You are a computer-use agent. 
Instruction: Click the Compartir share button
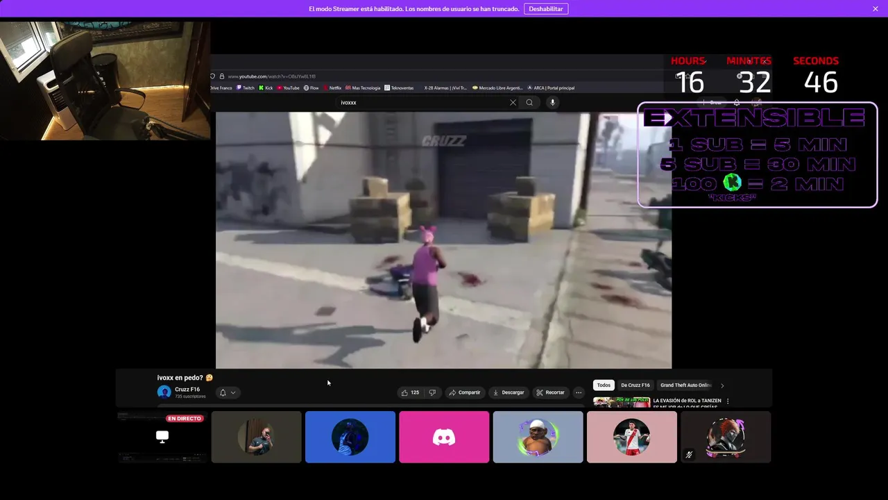click(x=464, y=393)
